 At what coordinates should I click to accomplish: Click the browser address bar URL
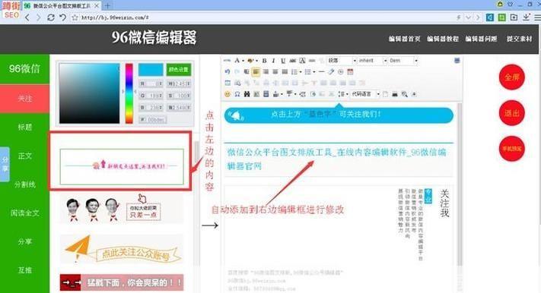tap(115, 17)
